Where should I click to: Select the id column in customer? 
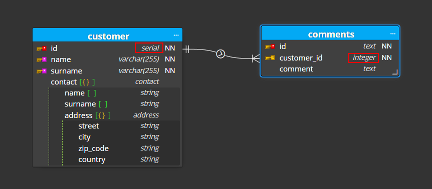107,48
